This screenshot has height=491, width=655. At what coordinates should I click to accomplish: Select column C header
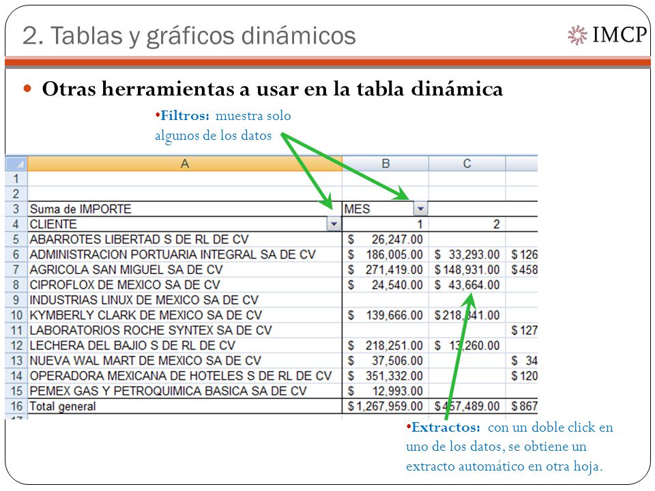point(467,163)
